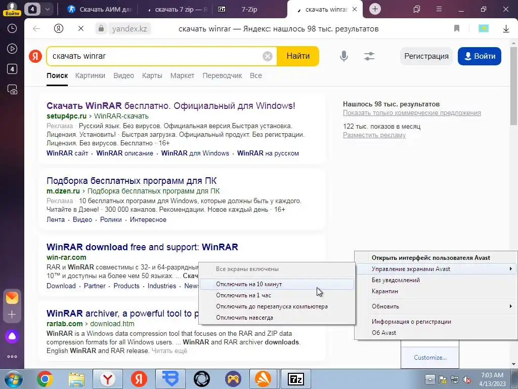518x389 pixels.
Task: Go back with the left arrow
Action: click(x=36, y=29)
